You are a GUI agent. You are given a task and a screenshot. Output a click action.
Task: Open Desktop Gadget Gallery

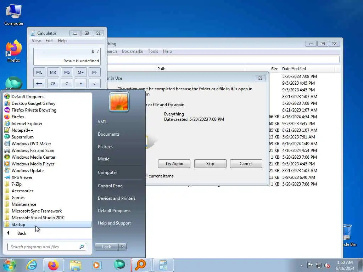coord(48,103)
